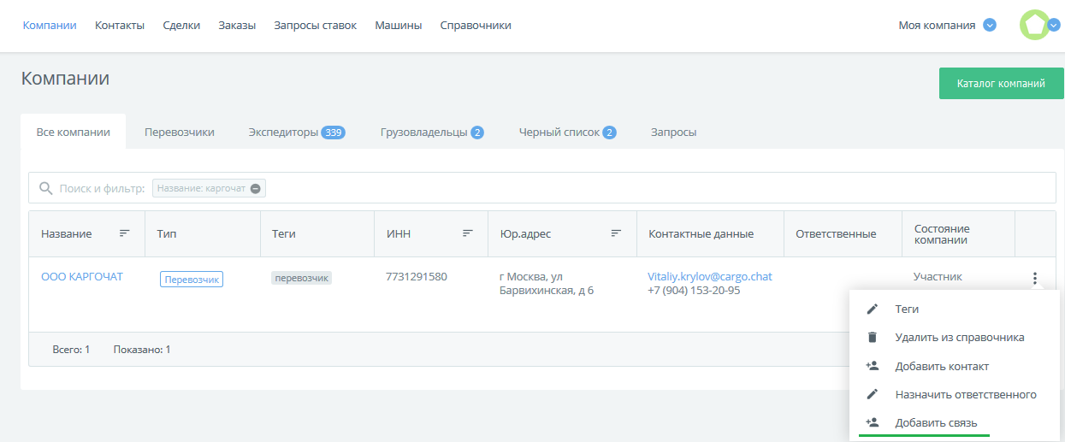The image size is (1065, 442).
Task: Open Справочники section
Action: tap(476, 25)
